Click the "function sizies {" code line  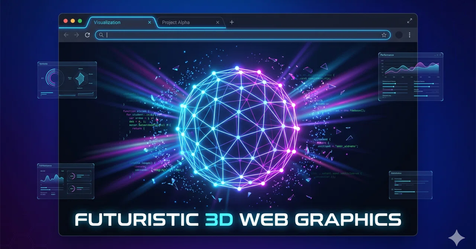click(136, 111)
